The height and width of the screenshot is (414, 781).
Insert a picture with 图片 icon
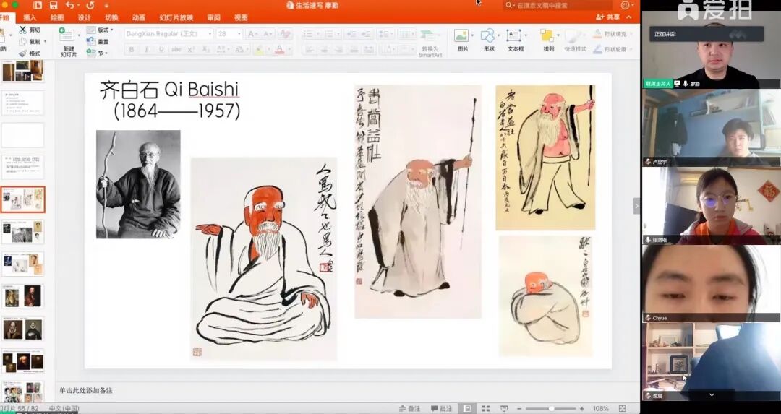[461, 36]
